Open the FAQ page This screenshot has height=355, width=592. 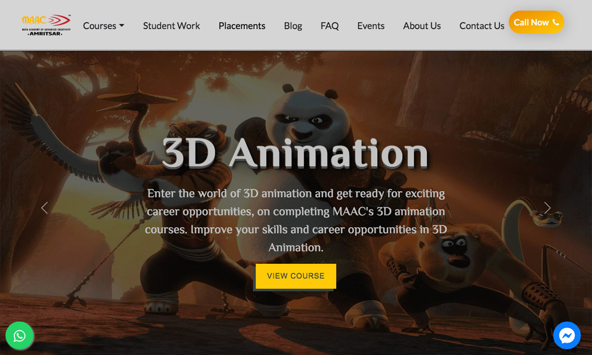pos(330,26)
